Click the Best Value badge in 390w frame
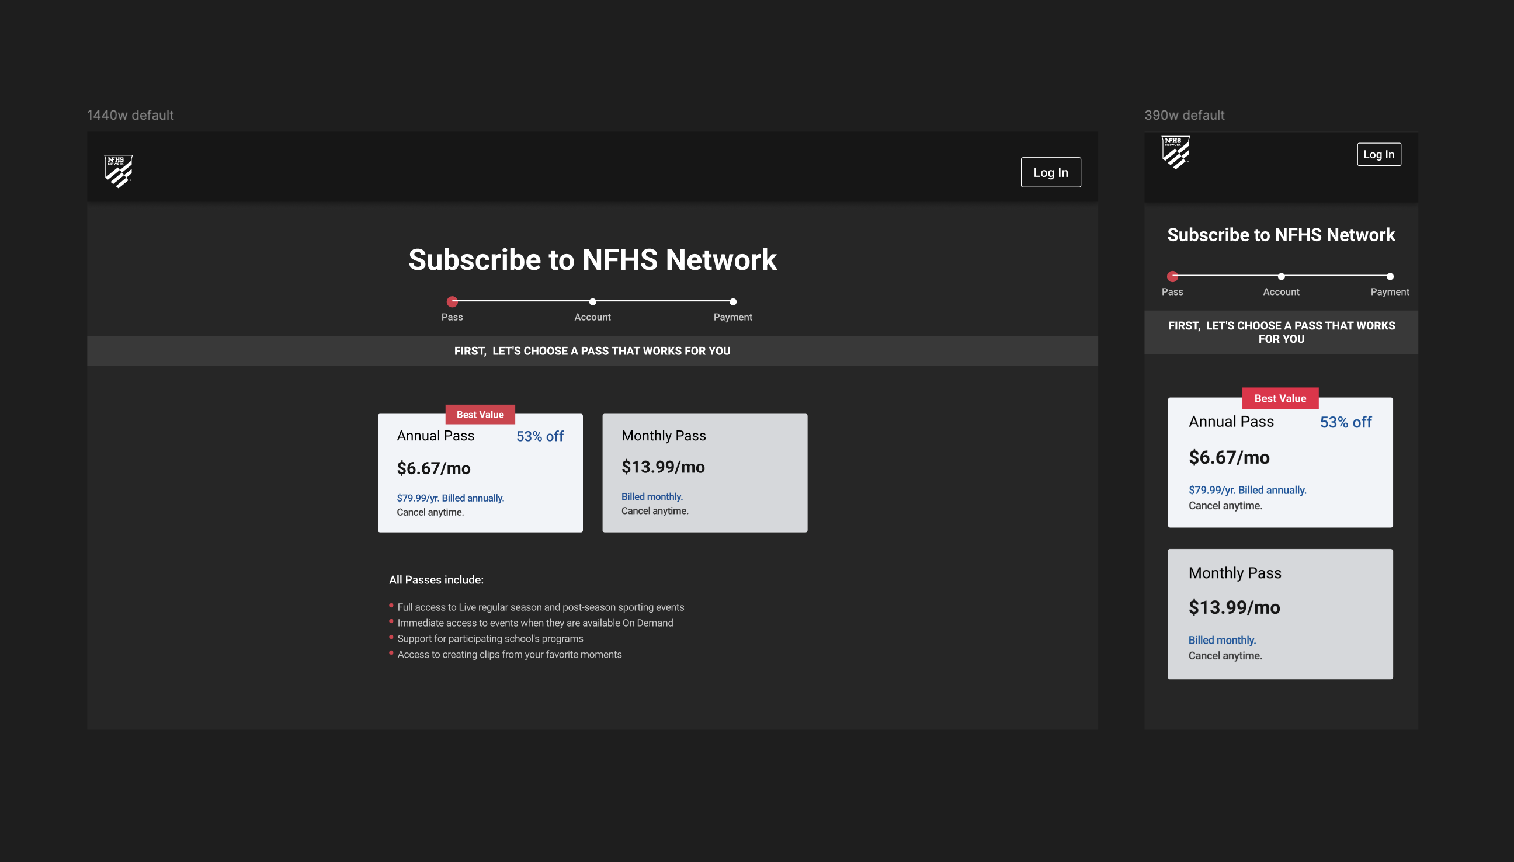The height and width of the screenshot is (862, 1514). click(1280, 398)
